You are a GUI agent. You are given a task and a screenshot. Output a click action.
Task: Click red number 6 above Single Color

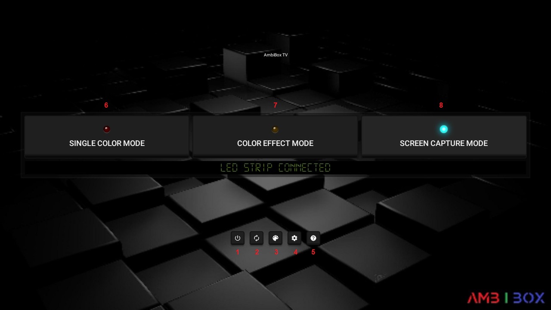point(106,105)
